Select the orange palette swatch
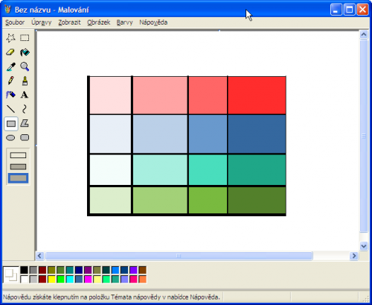Screen dimensions: 372x305 coord(142,279)
